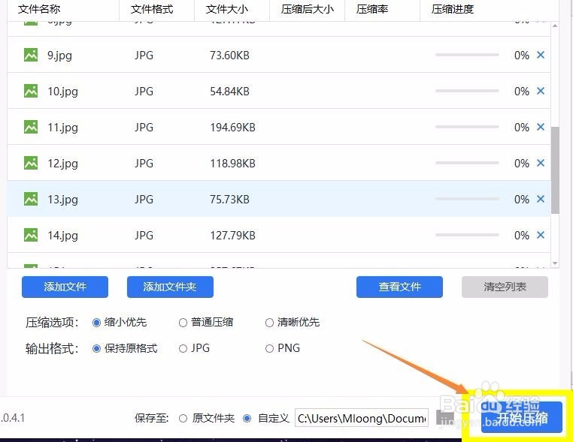This screenshot has width=573, height=442.
Task: Select file name 12.jpg
Action: point(62,164)
